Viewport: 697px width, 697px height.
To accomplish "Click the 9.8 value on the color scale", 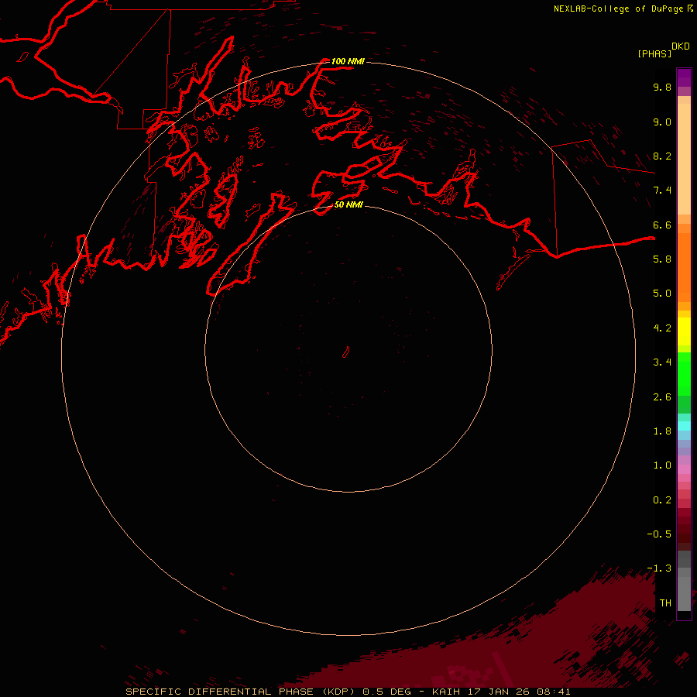I will [662, 87].
